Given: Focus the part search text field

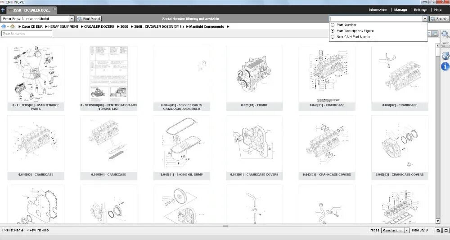Looking at the screenshot, I should (x=376, y=18).
